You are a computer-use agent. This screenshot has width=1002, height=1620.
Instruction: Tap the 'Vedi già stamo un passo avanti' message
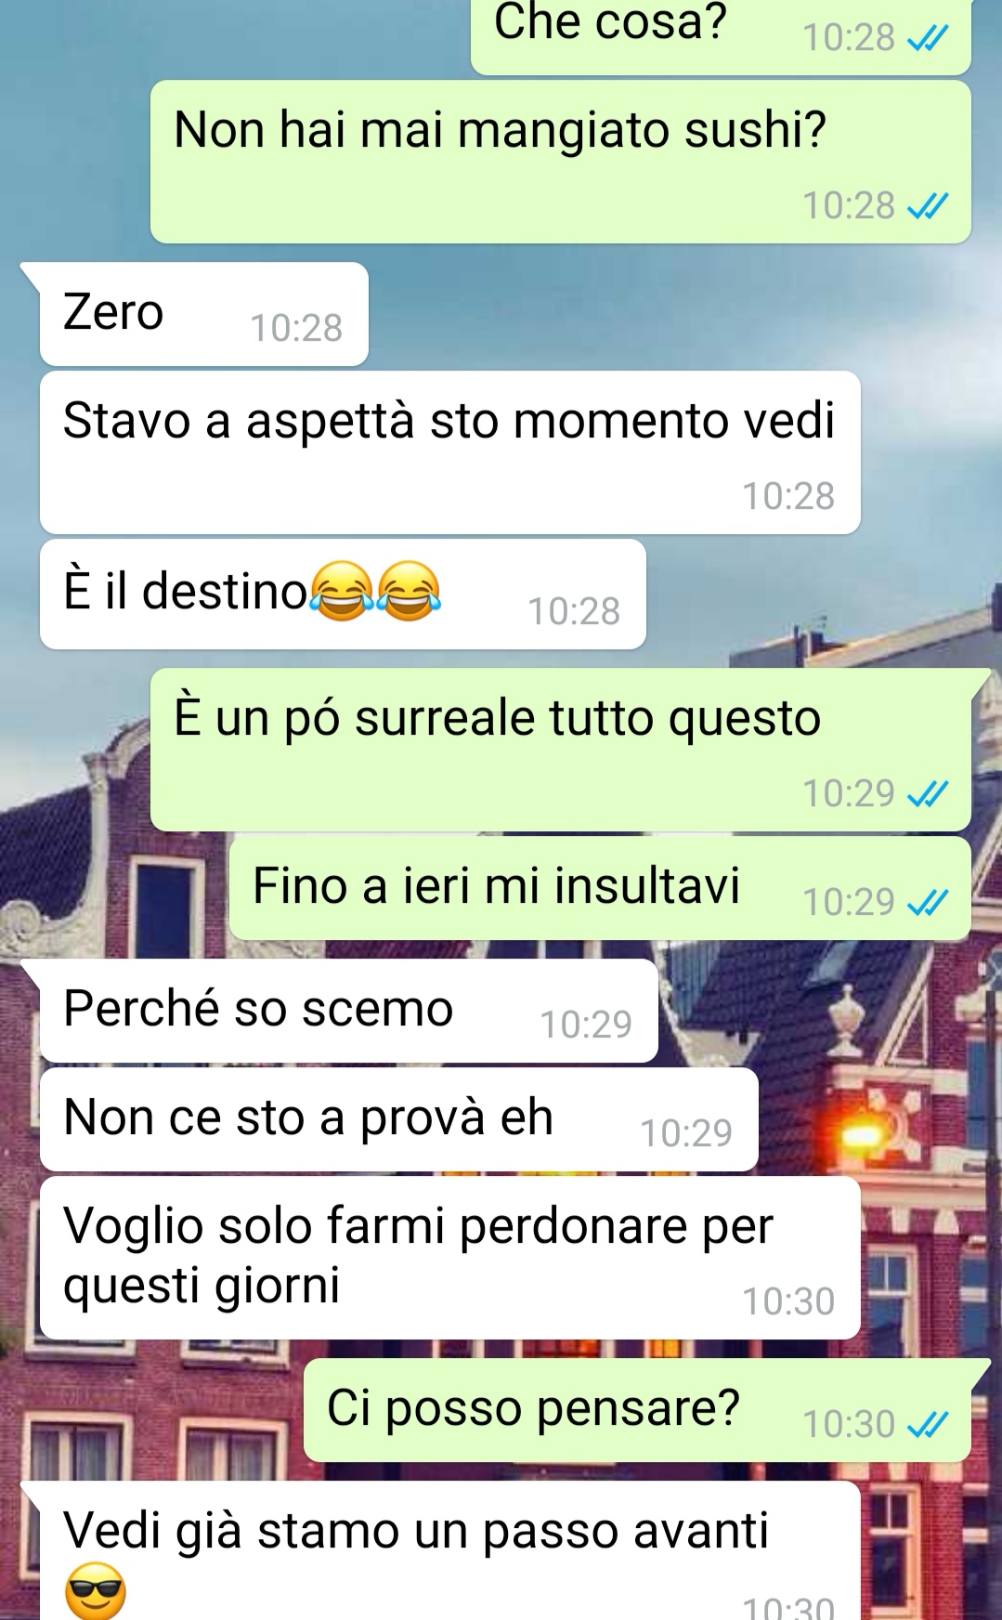[449, 1551]
